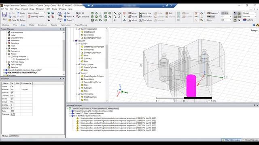Image resolution: width=259 pixels, height=145 pixels.
Task: Toggle the Display Wireframe checkbox
Action: (12, 105)
